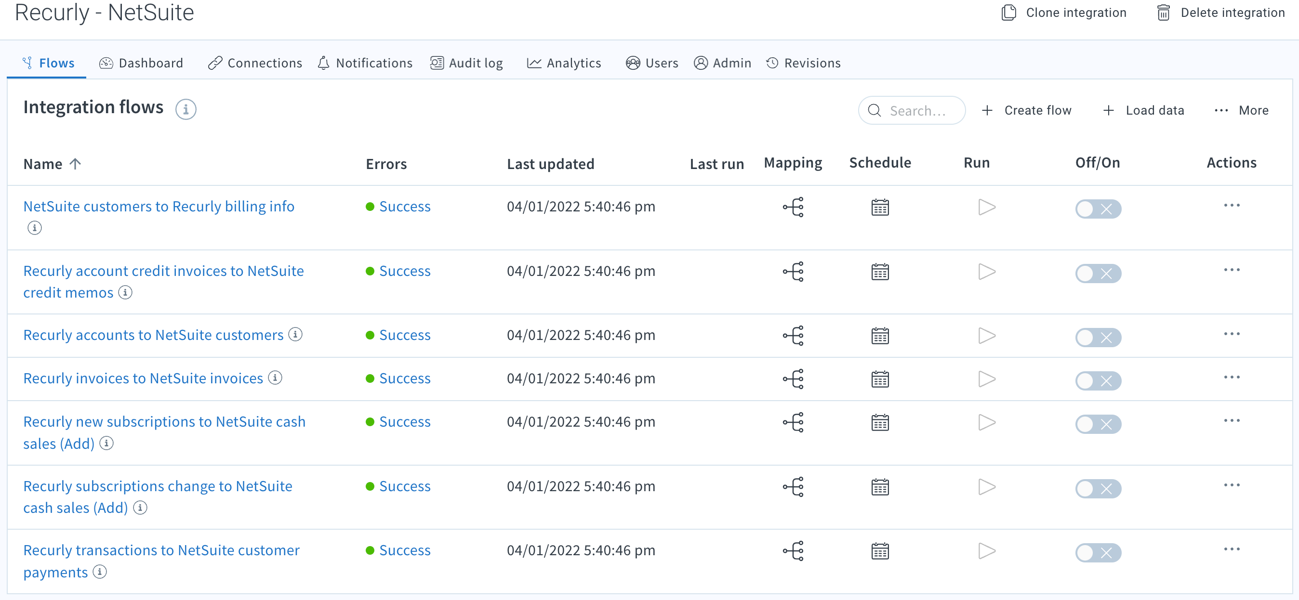The width and height of the screenshot is (1299, 600).
Task: Go to the Analytics tab
Action: pos(564,63)
